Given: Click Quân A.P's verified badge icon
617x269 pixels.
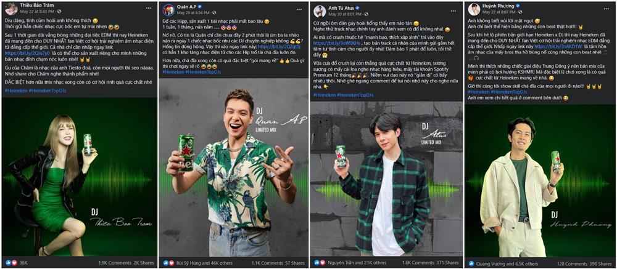Looking at the screenshot, I should tap(200, 7).
